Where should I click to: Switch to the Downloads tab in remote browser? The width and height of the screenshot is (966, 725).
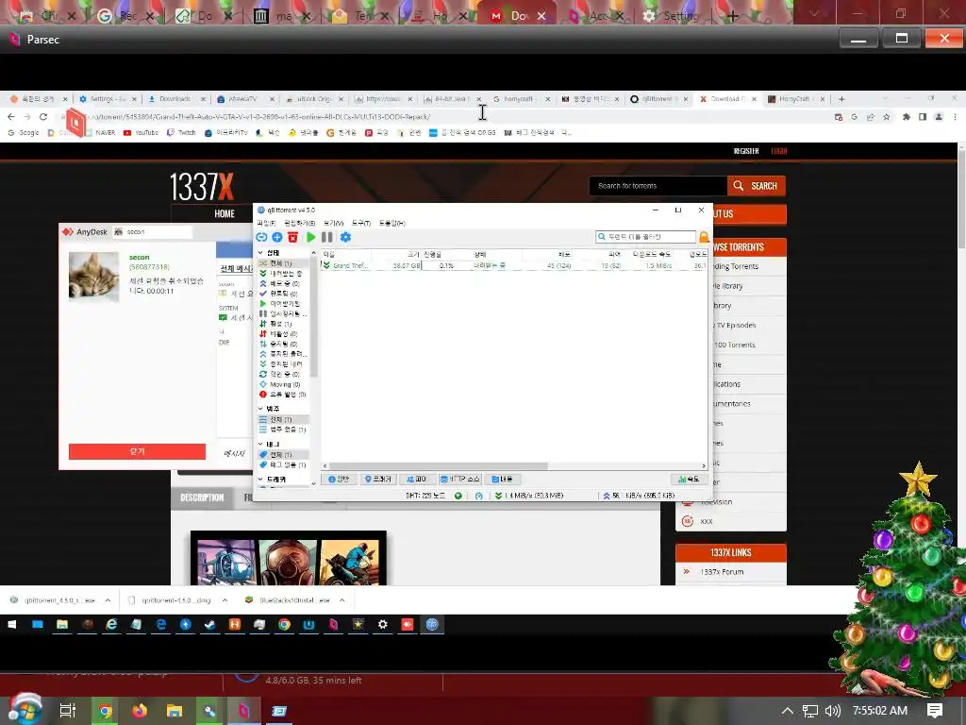coord(175,98)
